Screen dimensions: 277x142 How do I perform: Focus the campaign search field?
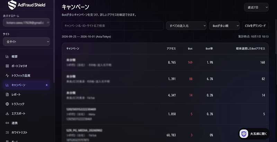(113, 26)
